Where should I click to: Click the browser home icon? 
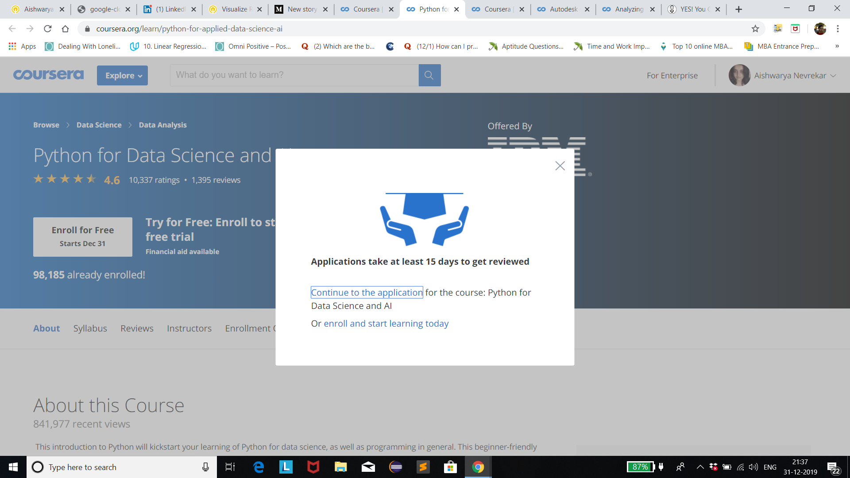[65, 29]
